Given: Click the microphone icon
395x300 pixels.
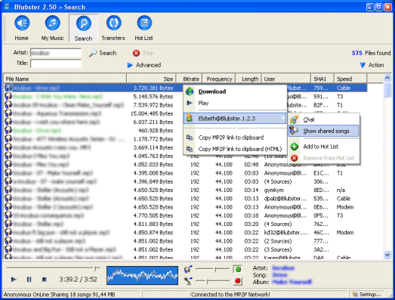Looking at the screenshot, I should point(188,280).
